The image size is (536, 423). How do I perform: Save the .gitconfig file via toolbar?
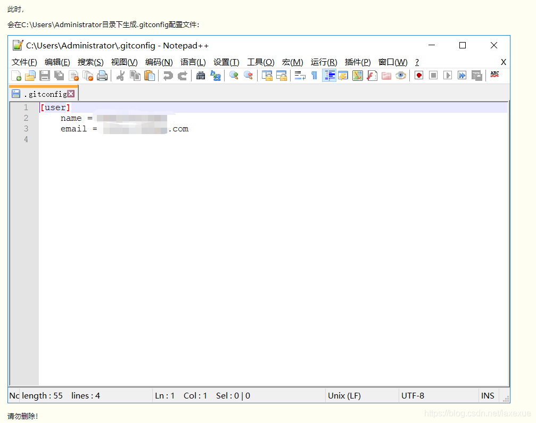tap(45, 76)
